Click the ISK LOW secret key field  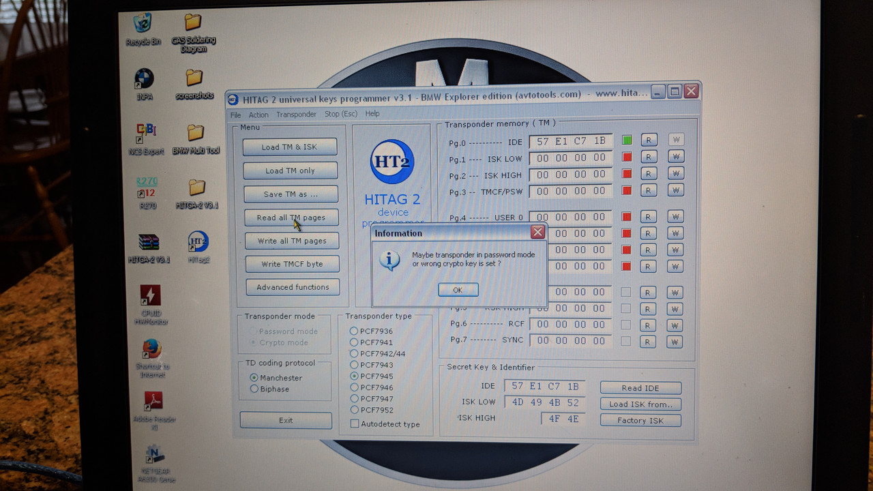click(x=545, y=402)
